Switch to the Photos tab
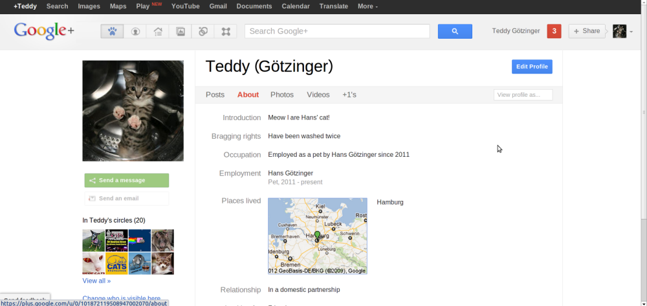Image resolution: width=647 pixels, height=306 pixels. coord(282,95)
